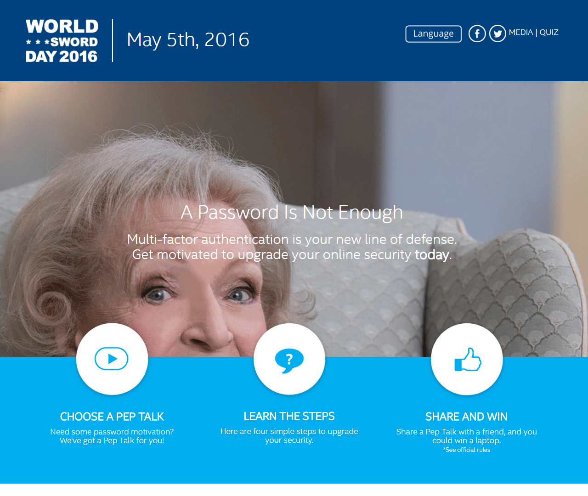Screen dimensions: 588x496
Task: Click the Share a Pep Talk description
Action: pos(467,436)
